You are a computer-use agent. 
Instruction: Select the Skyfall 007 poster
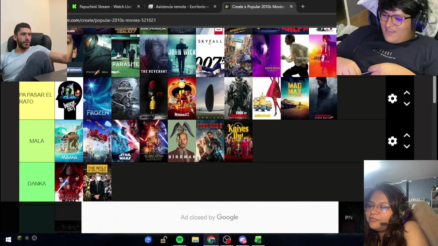(x=210, y=56)
